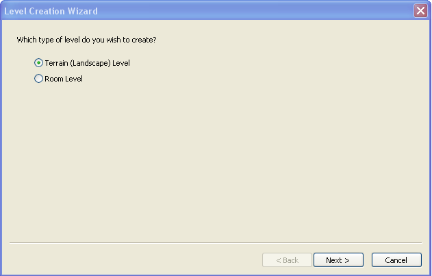Advance to the next wizard step
Image resolution: width=432 pixels, height=276 pixels.
(338, 260)
